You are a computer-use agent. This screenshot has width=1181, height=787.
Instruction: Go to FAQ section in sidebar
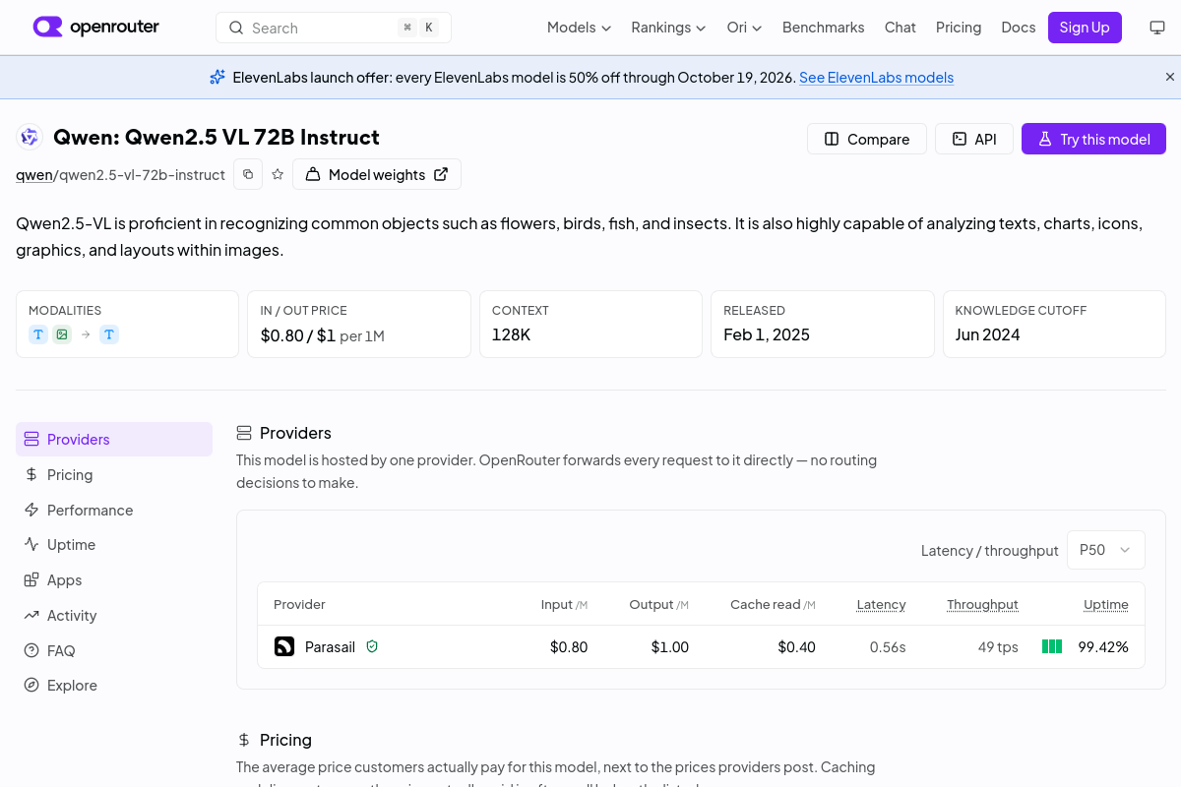114,651
